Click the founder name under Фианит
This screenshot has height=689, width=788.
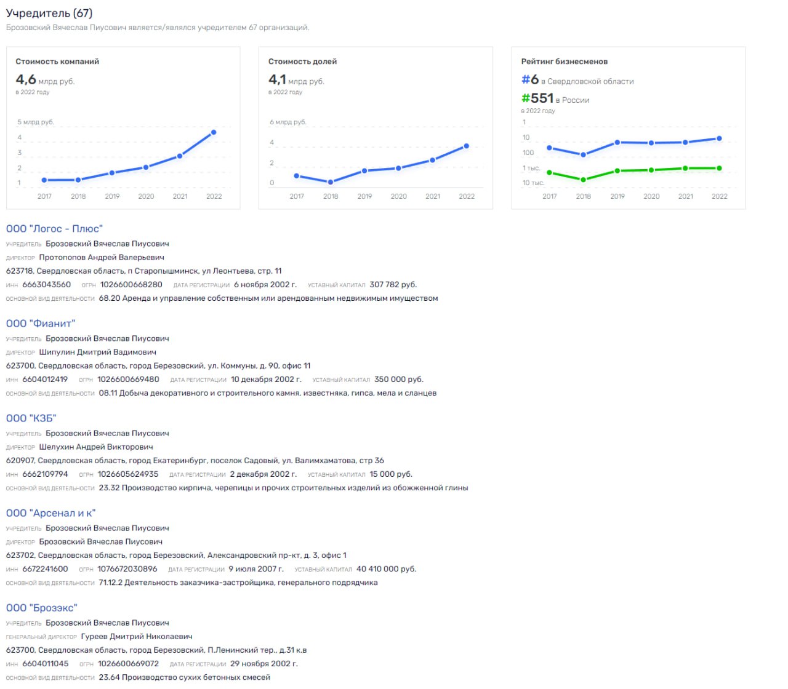click(x=107, y=339)
